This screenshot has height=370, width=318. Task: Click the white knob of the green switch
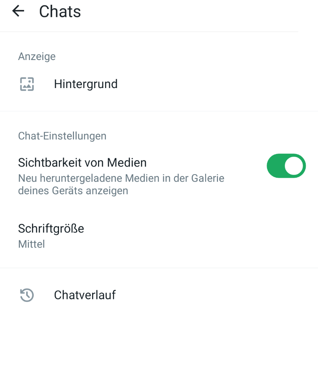coord(293,166)
